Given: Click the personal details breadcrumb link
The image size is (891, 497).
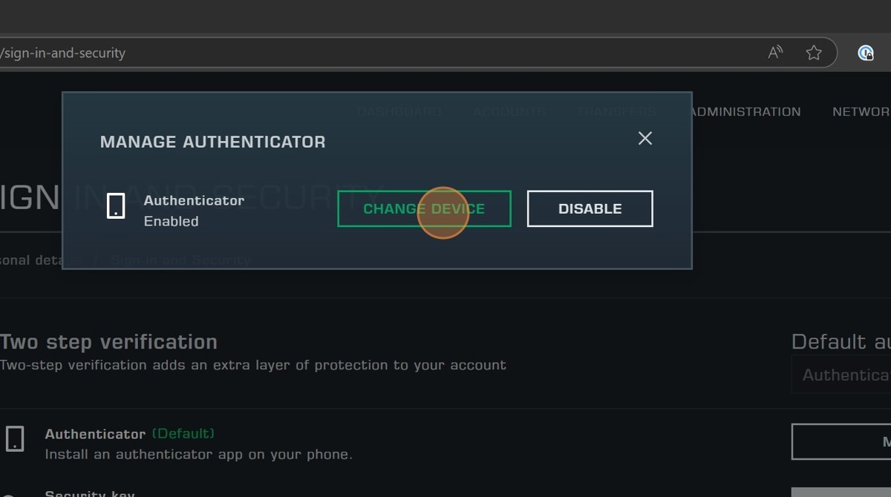Looking at the screenshot, I should [x=39, y=260].
